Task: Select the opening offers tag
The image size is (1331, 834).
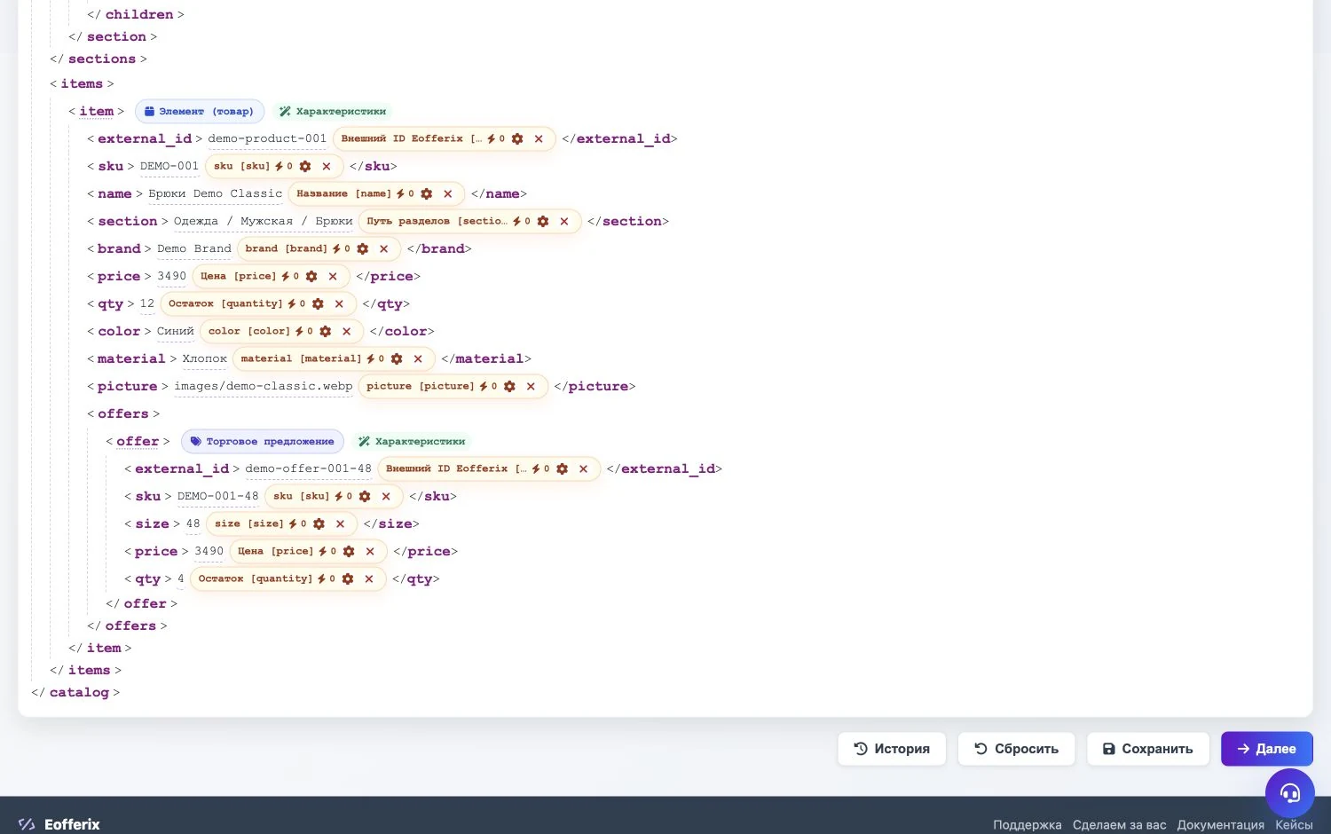Action: click(x=123, y=414)
